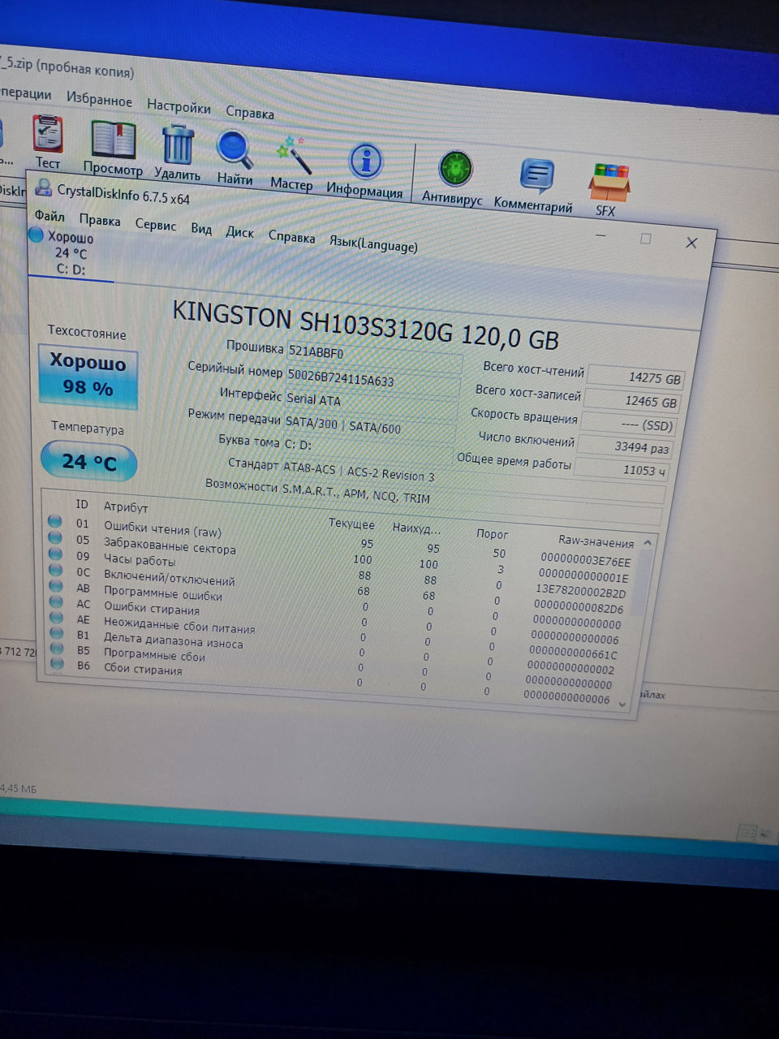
Task: Select status circle for 05 Забракованные сектора
Action: coord(55,537)
